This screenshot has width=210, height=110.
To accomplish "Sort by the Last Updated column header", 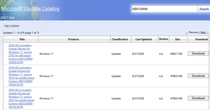I will 143,39.
